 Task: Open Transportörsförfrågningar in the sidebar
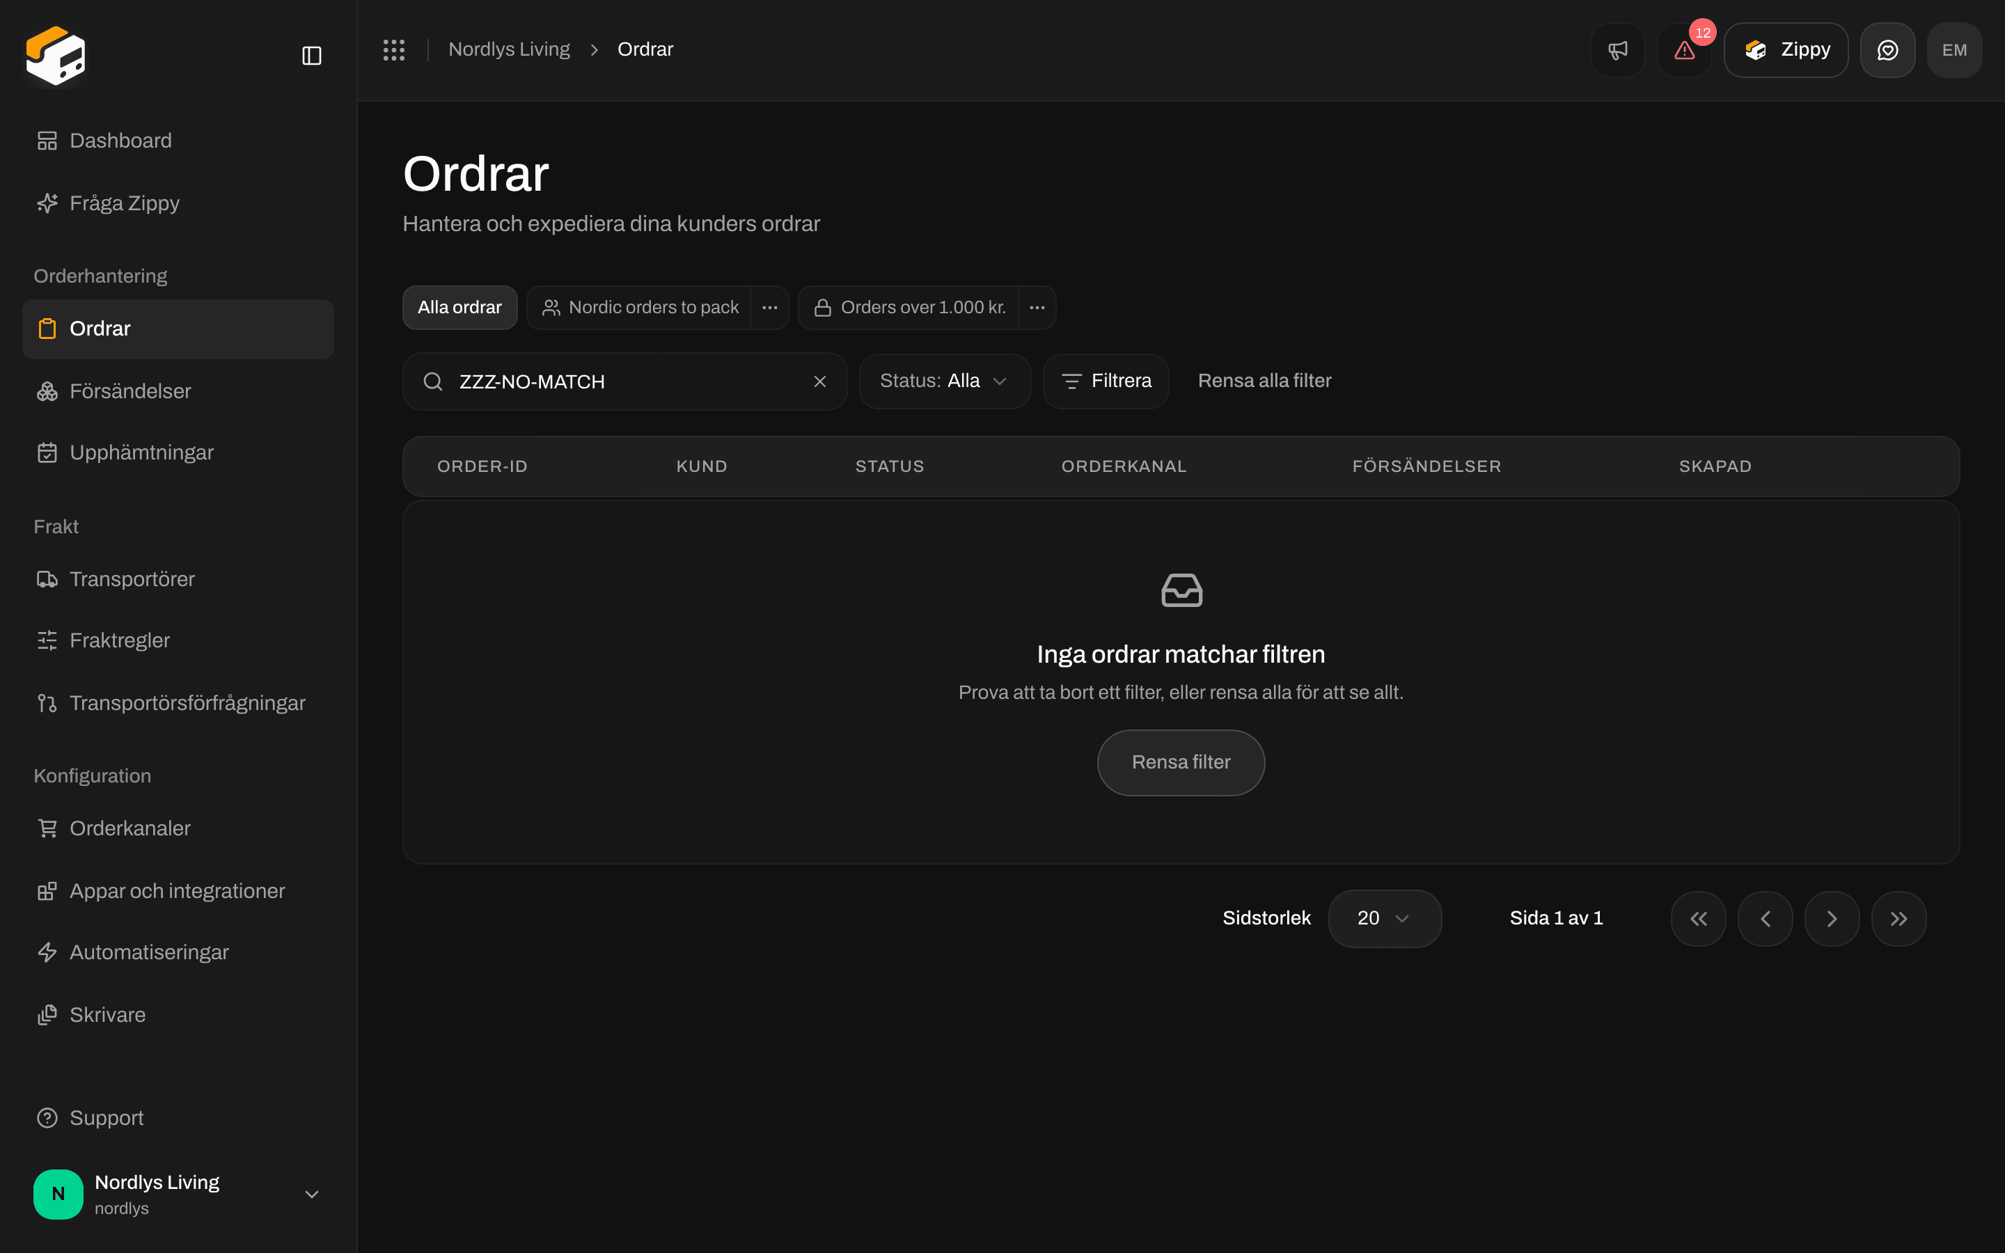[178, 703]
